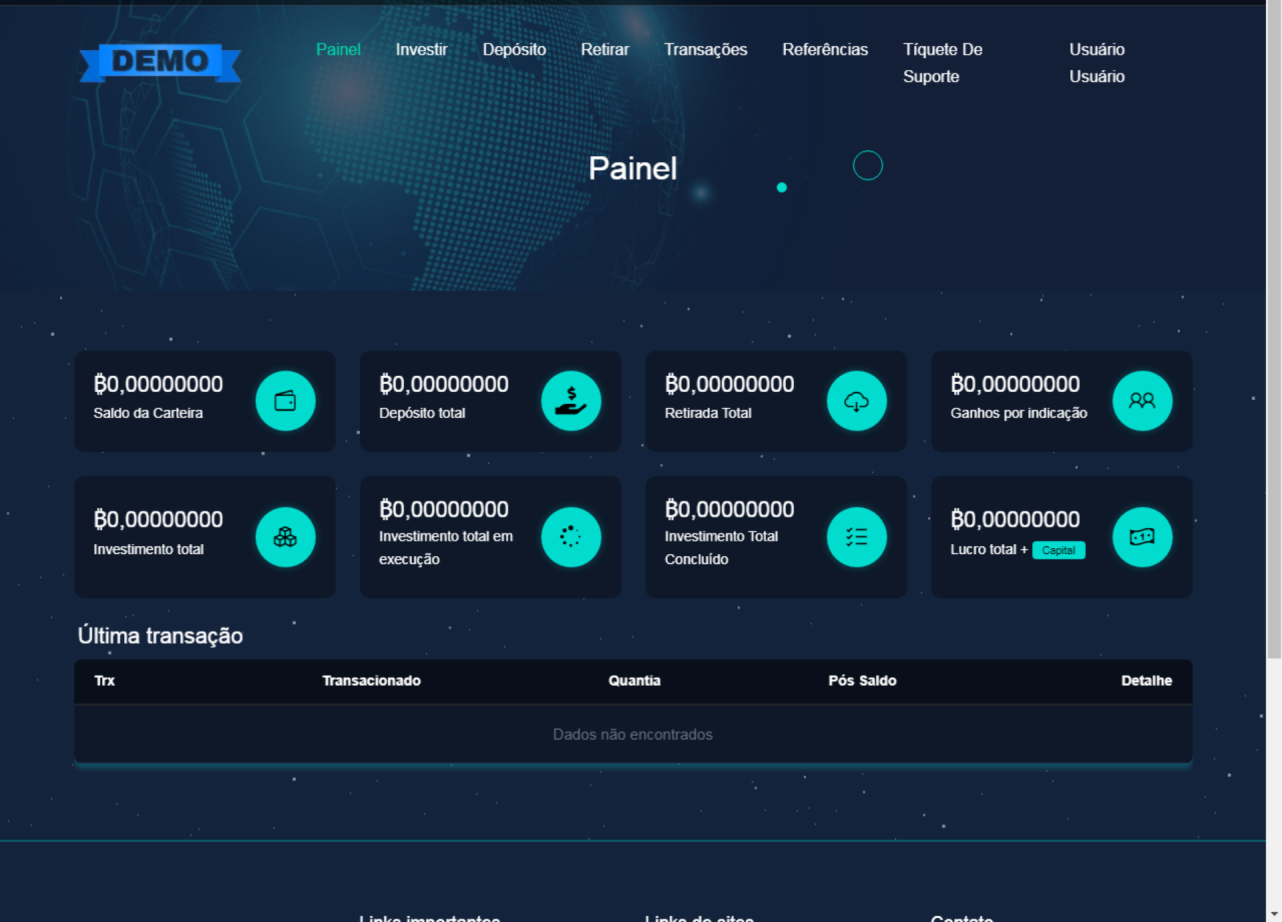Expand the Usuário account menu
The width and height of the screenshot is (1282, 922).
1096,62
